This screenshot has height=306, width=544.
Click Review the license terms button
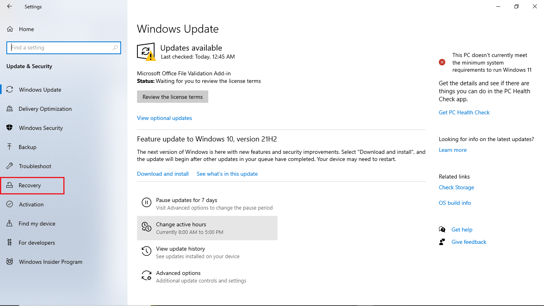(x=172, y=97)
